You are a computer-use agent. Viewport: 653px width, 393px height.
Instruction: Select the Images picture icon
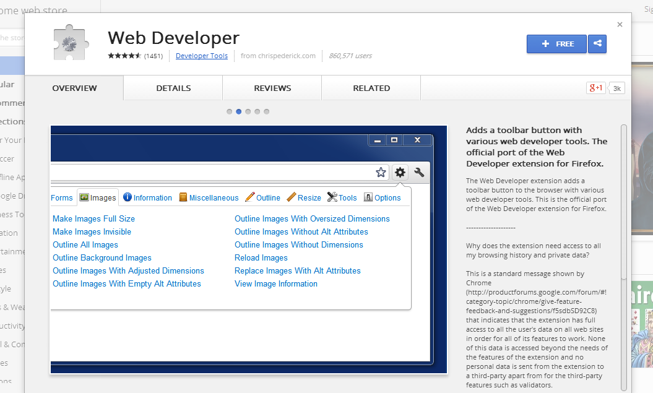coord(84,197)
